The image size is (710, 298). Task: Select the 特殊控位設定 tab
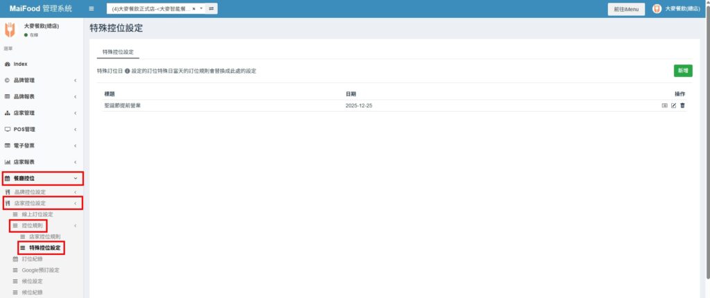[x=118, y=52]
